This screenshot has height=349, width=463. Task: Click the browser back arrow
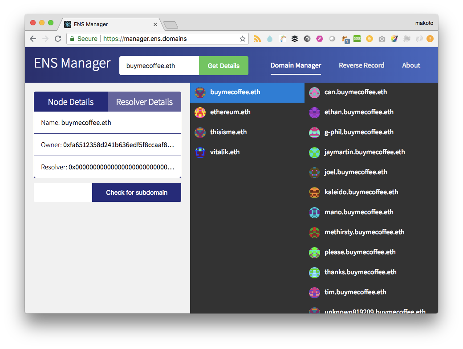tap(33, 39)
